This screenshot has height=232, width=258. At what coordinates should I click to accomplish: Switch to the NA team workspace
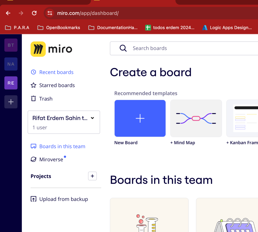pyautogui.click(x=11, y=64)
